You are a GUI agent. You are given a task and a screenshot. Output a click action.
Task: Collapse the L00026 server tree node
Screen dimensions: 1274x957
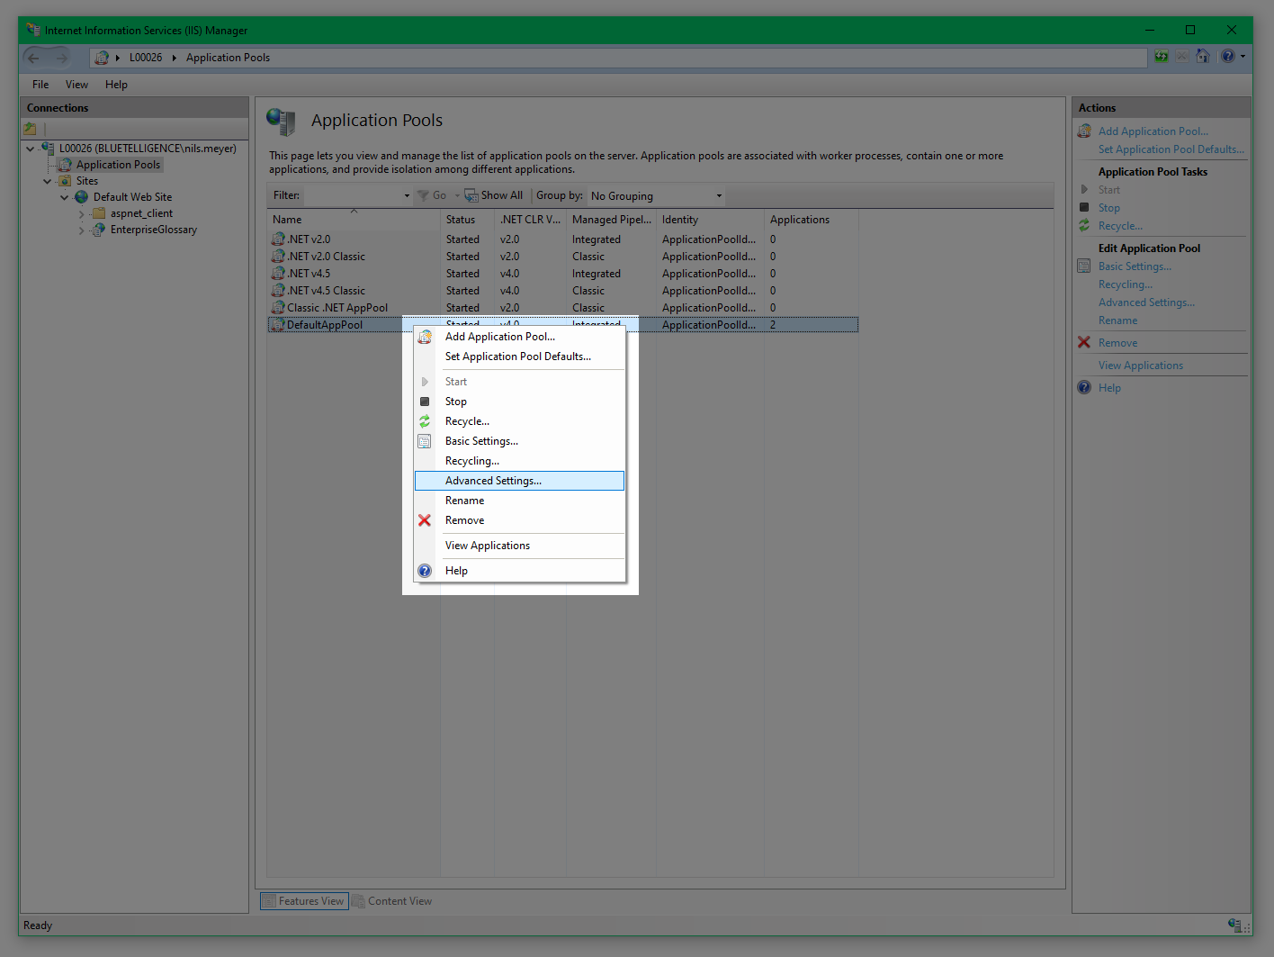point(31,149)
